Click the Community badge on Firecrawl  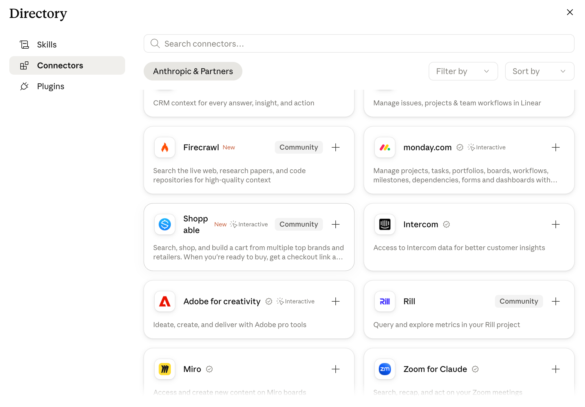point(299,147)
